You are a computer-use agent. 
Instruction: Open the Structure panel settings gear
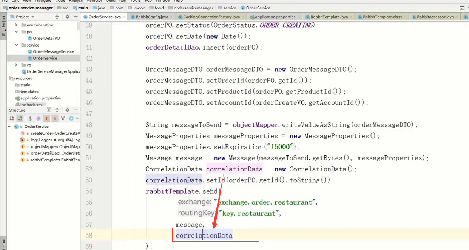pyautogui.click(x=67, y=110)
